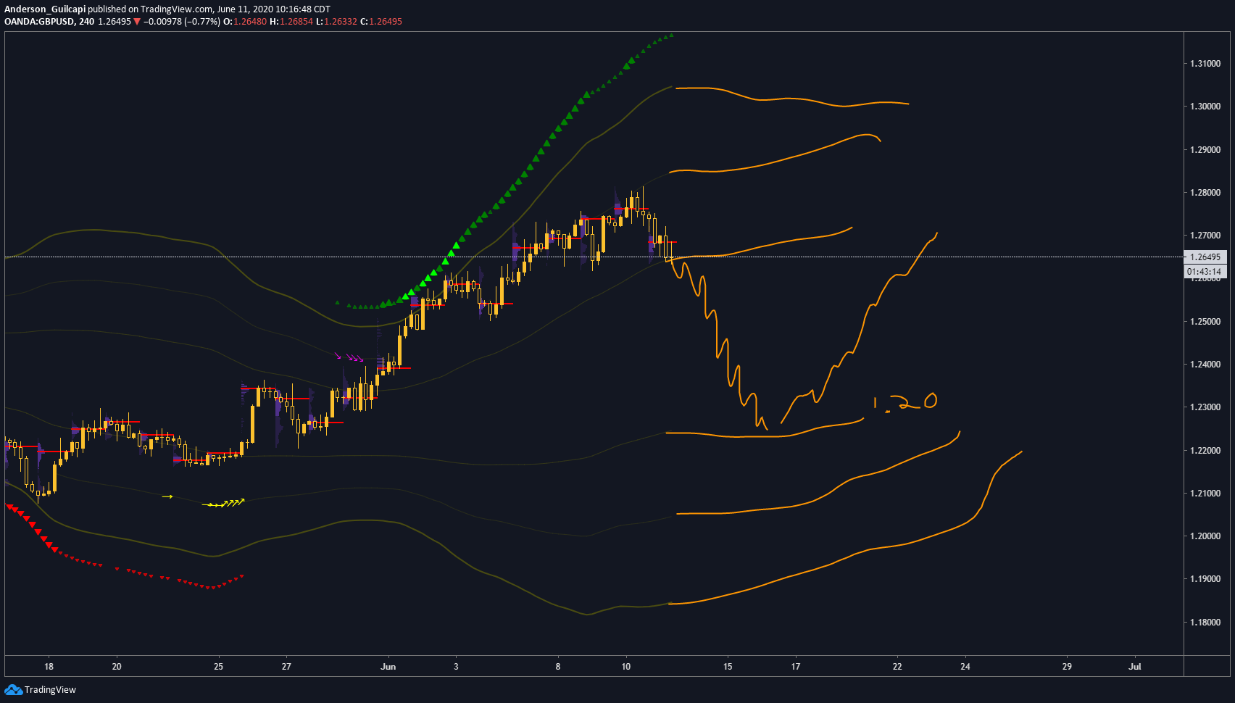
Task: Click the Jul month label on time axis
Action: pyautogui.click(x=1135, y=667)
